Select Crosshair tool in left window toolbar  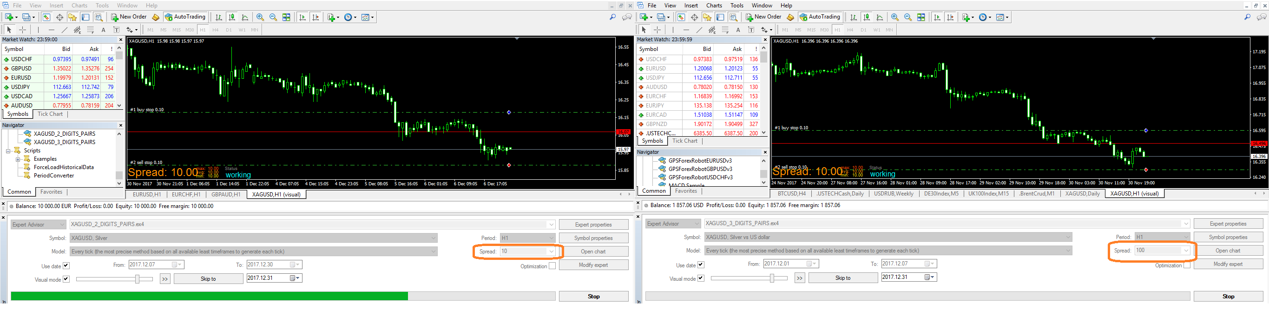pos(22,30)
